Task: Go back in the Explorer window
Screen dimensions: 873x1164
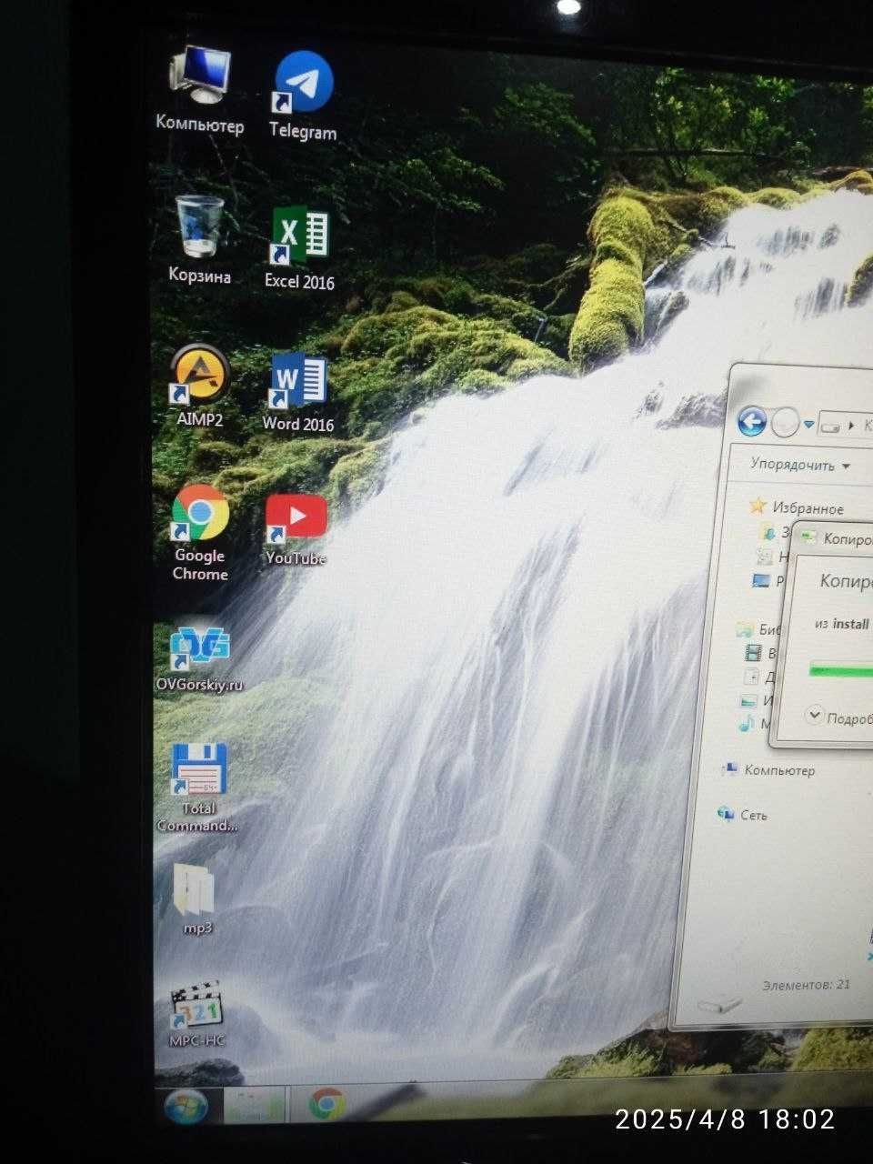Action: [751, 421]
